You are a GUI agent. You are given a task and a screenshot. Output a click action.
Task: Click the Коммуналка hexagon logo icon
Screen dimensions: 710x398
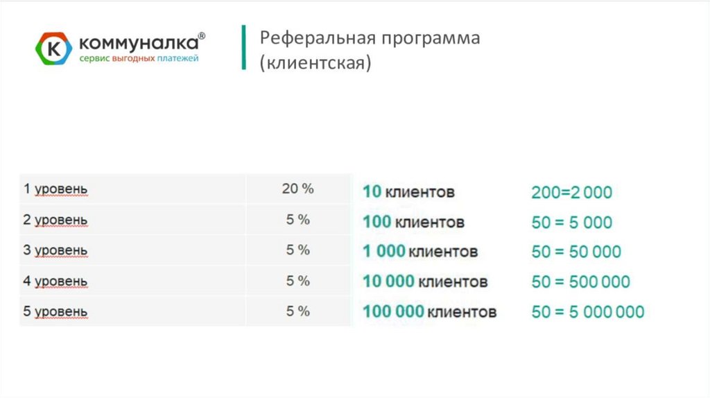click(x=53, y=49)
